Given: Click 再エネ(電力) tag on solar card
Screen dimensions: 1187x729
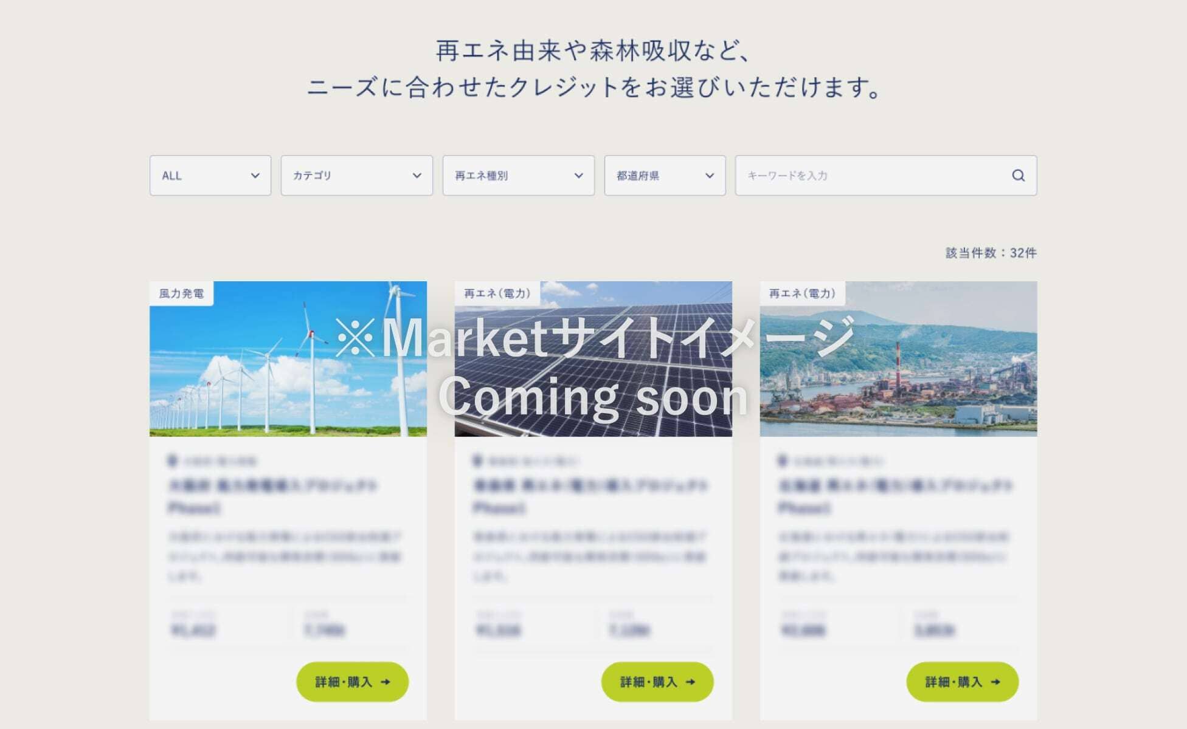Looking at the screenshot, I should click(497, 293).
